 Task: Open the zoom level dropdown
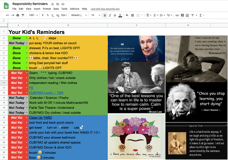pos(33,15)
